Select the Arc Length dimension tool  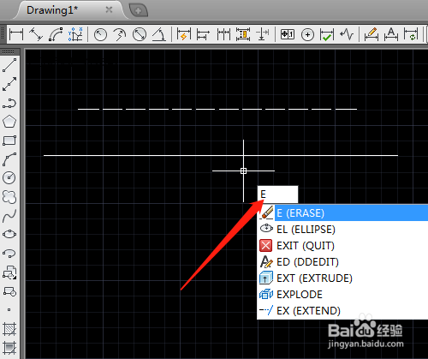(56, 34)
